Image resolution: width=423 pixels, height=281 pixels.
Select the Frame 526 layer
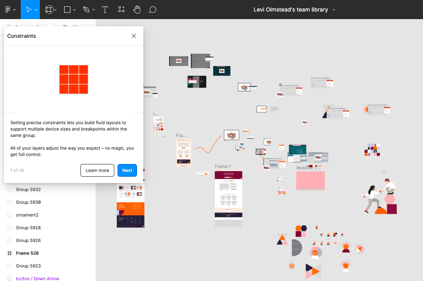click(x=27, y=253)
